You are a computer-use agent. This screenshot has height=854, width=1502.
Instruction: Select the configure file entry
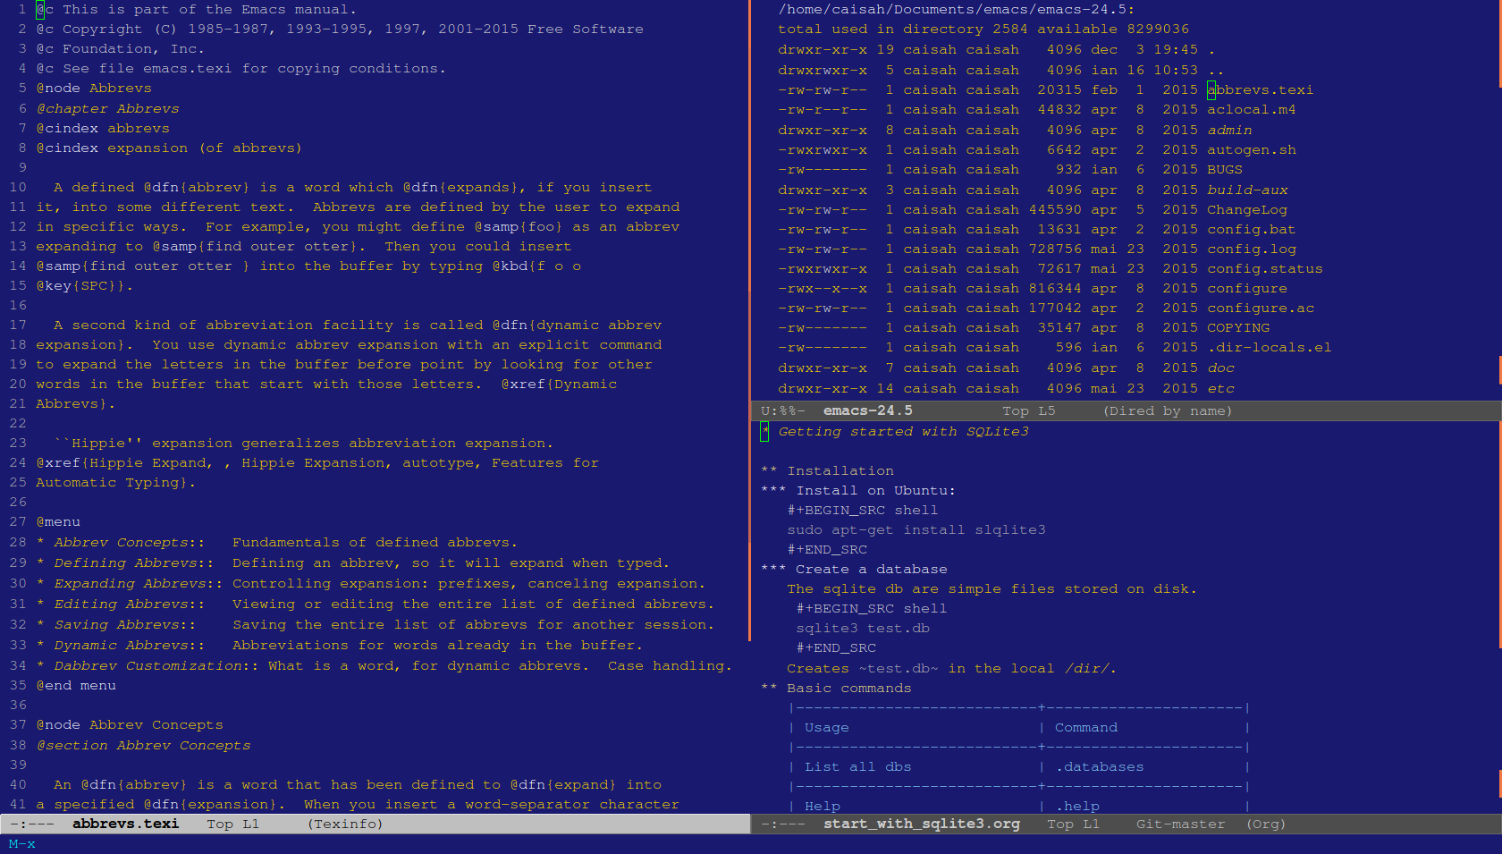click(x=1247, y=288)
